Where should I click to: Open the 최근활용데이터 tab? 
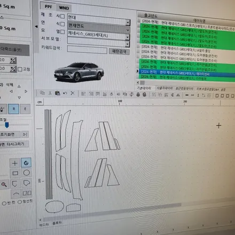pyautogui.click(x=184, y=89)
